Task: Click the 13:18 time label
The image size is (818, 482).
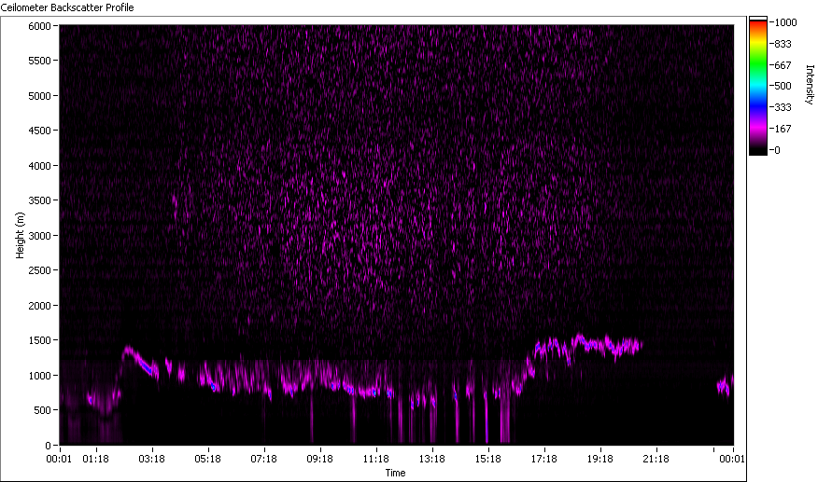Action: (432, 459)
